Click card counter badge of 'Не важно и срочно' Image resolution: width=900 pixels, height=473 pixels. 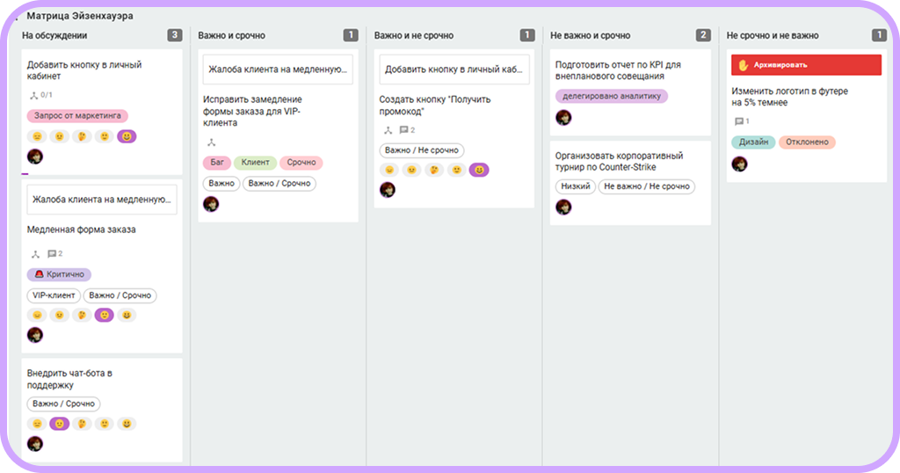click(x=703, y=35)
